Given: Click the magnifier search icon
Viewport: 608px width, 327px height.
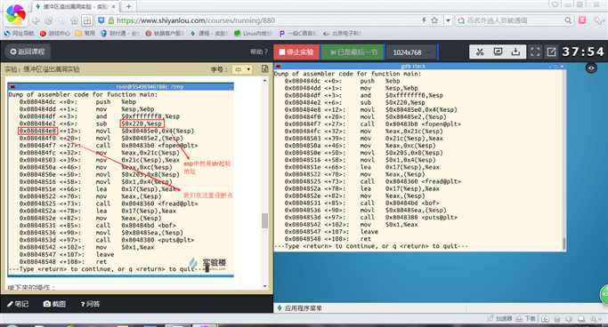Looking at the screenshot, I should point(568,20).
